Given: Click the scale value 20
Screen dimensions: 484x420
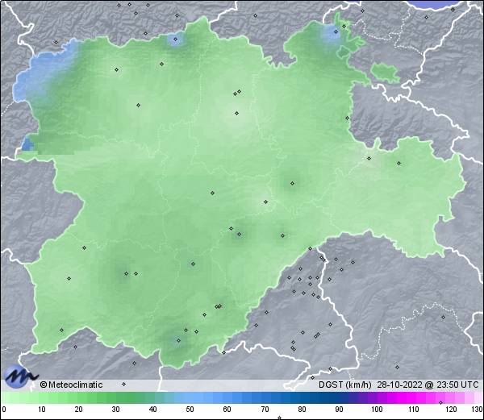Looking at the screenshot, I should (x=79, y=410).
